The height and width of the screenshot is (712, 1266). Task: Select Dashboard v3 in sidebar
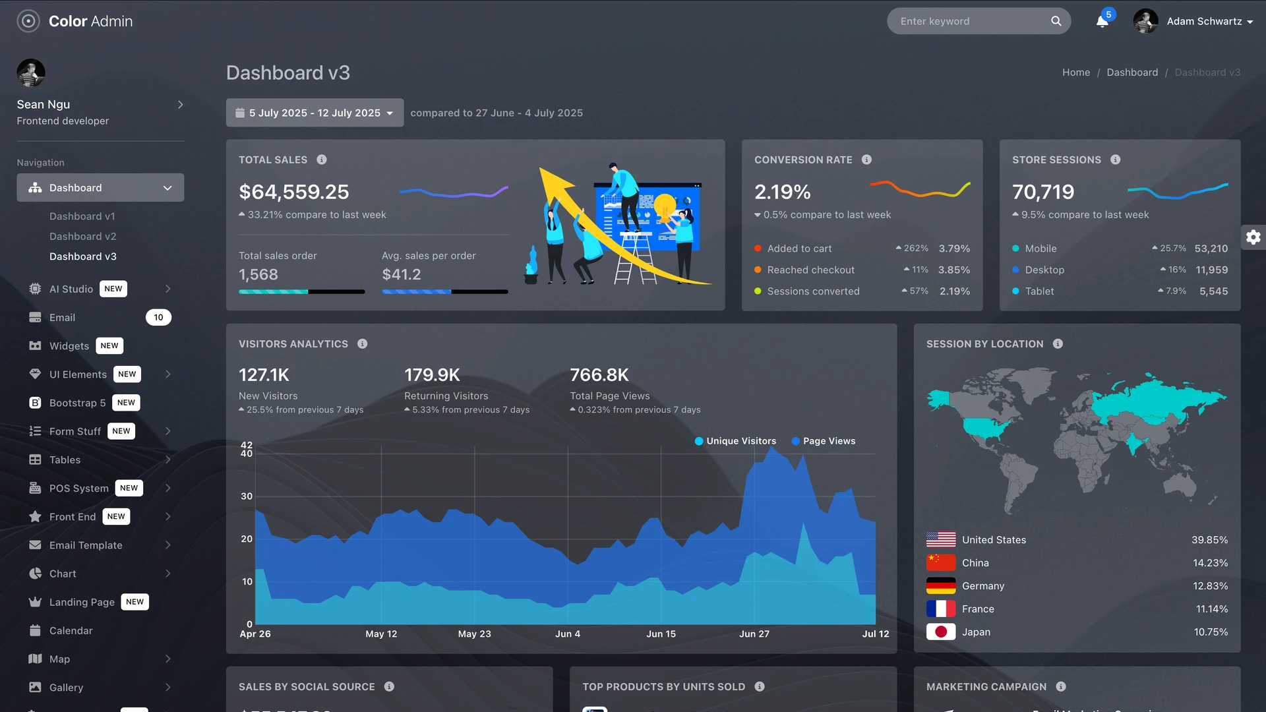[83, 256]
